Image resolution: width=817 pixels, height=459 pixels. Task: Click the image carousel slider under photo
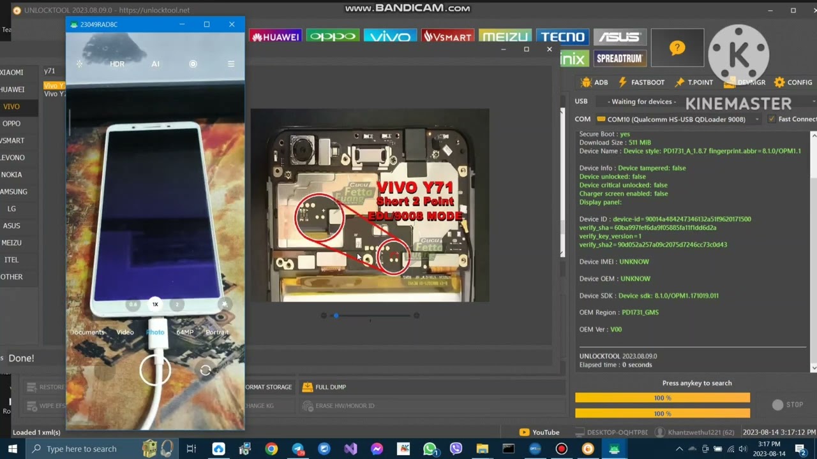[370, 316]
